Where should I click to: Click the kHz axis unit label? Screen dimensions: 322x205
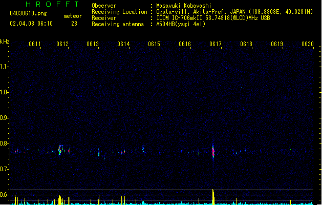[x=5, y=42]
